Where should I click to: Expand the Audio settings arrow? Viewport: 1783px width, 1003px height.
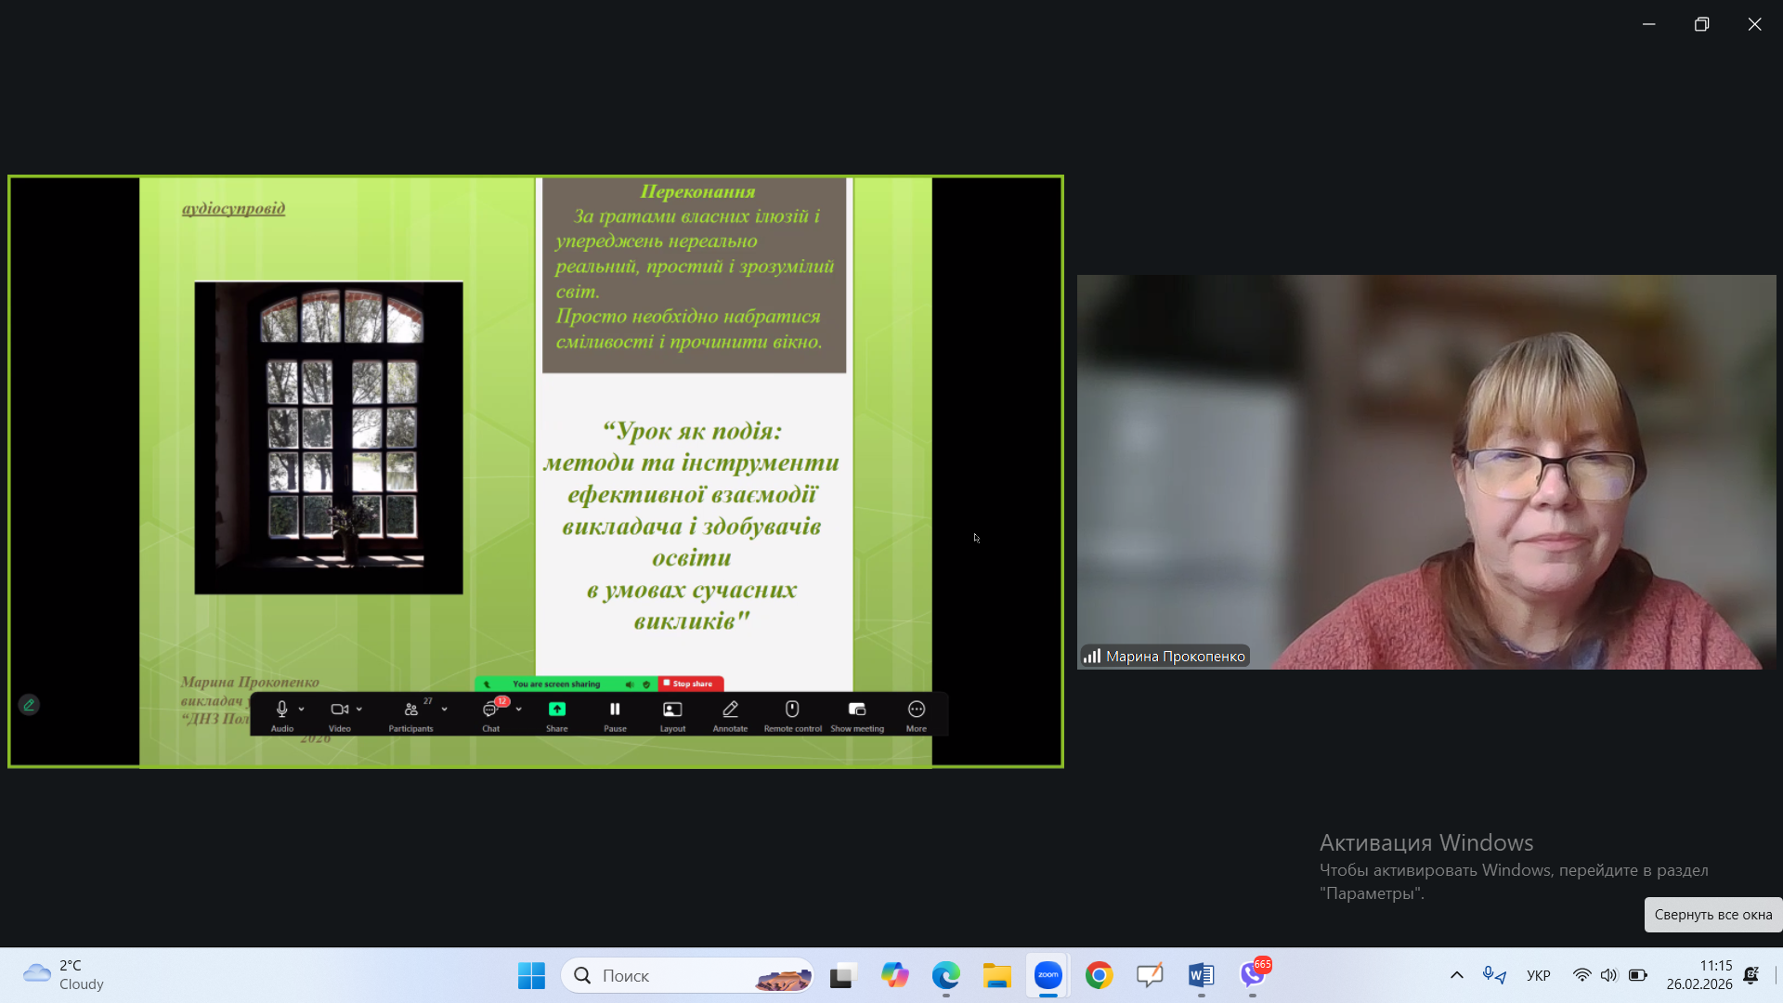(302, 710)
